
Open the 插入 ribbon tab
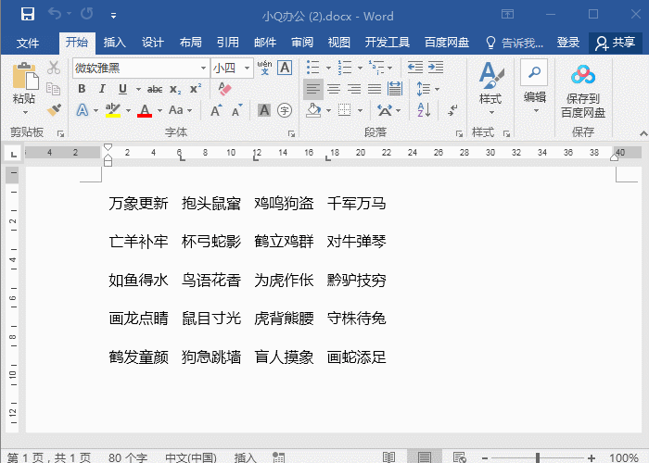coord(115,43)
